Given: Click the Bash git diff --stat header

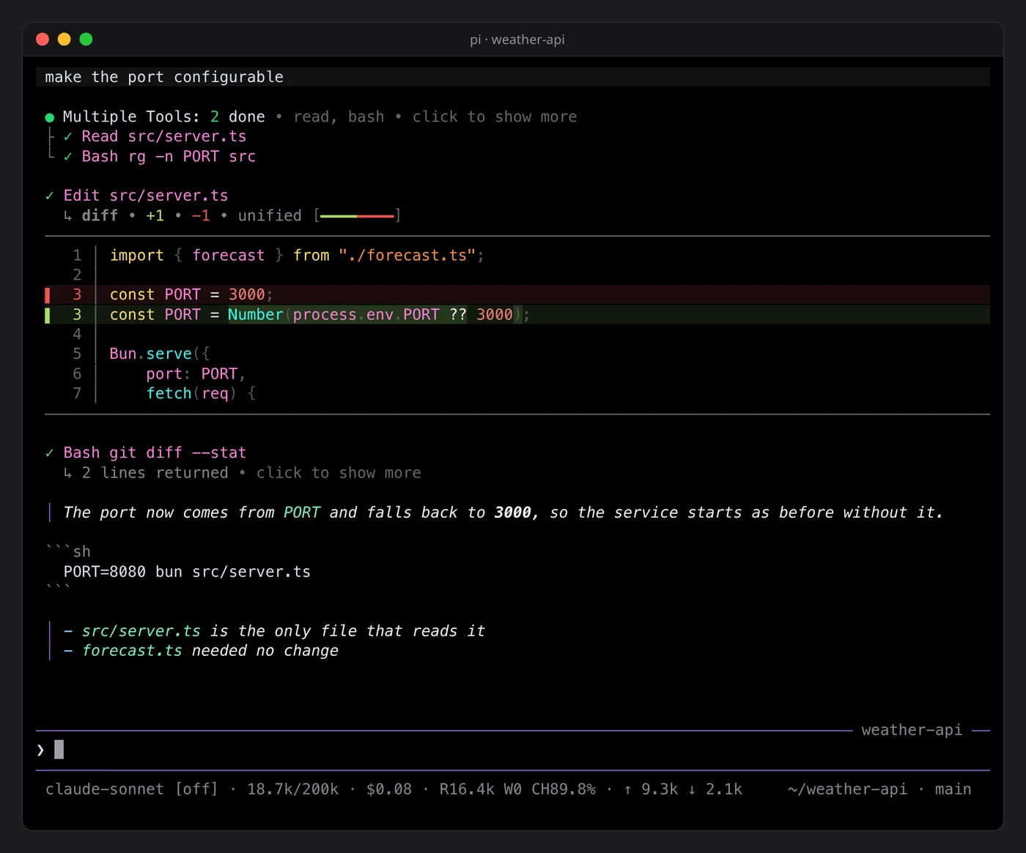Looking at the screenshot, I should pyautogui.click(x=155, y=453).
